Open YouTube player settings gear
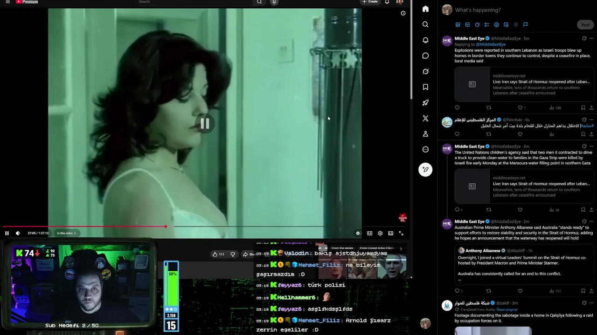This screenshot has width=597, height=335. [380, 233]
